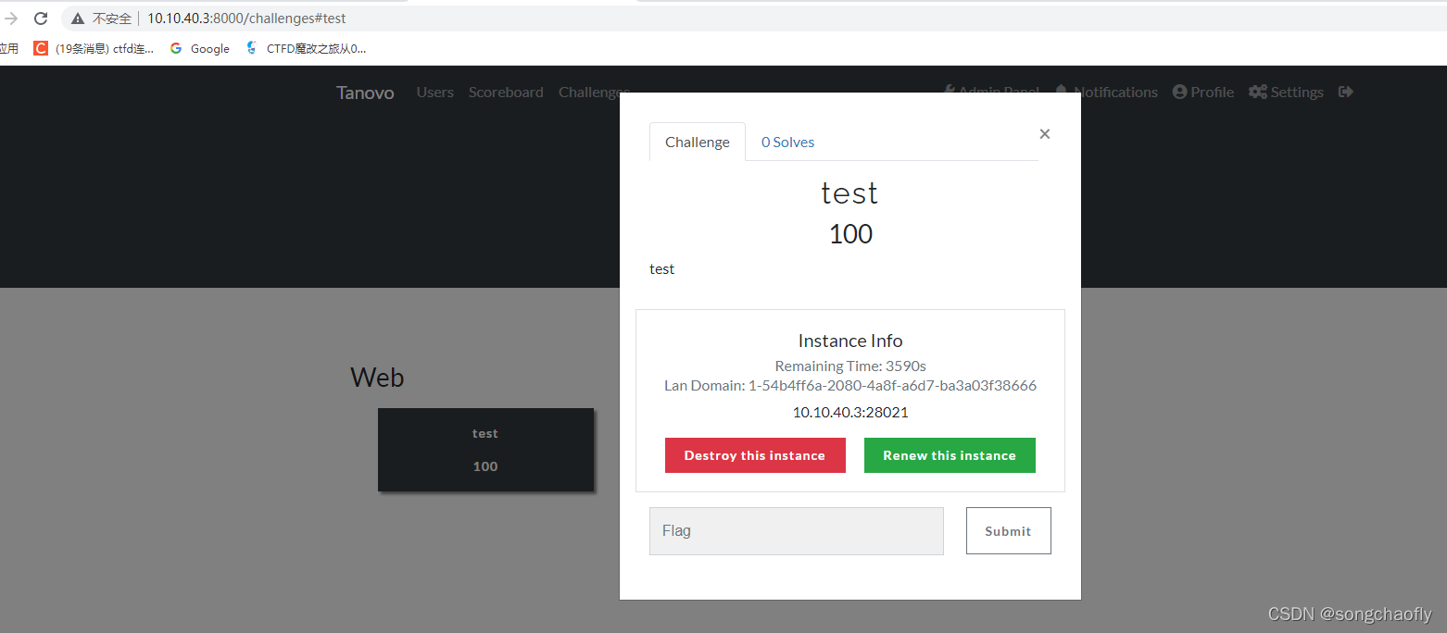The image size is (1447, 633).
Task: Go to the Scoreboard page
Action: [506, 92]
